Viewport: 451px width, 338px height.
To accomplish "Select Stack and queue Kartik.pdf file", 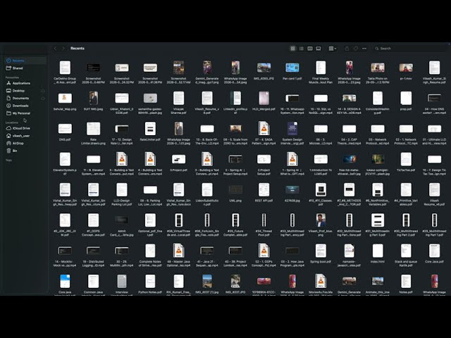I will [406, 255].
